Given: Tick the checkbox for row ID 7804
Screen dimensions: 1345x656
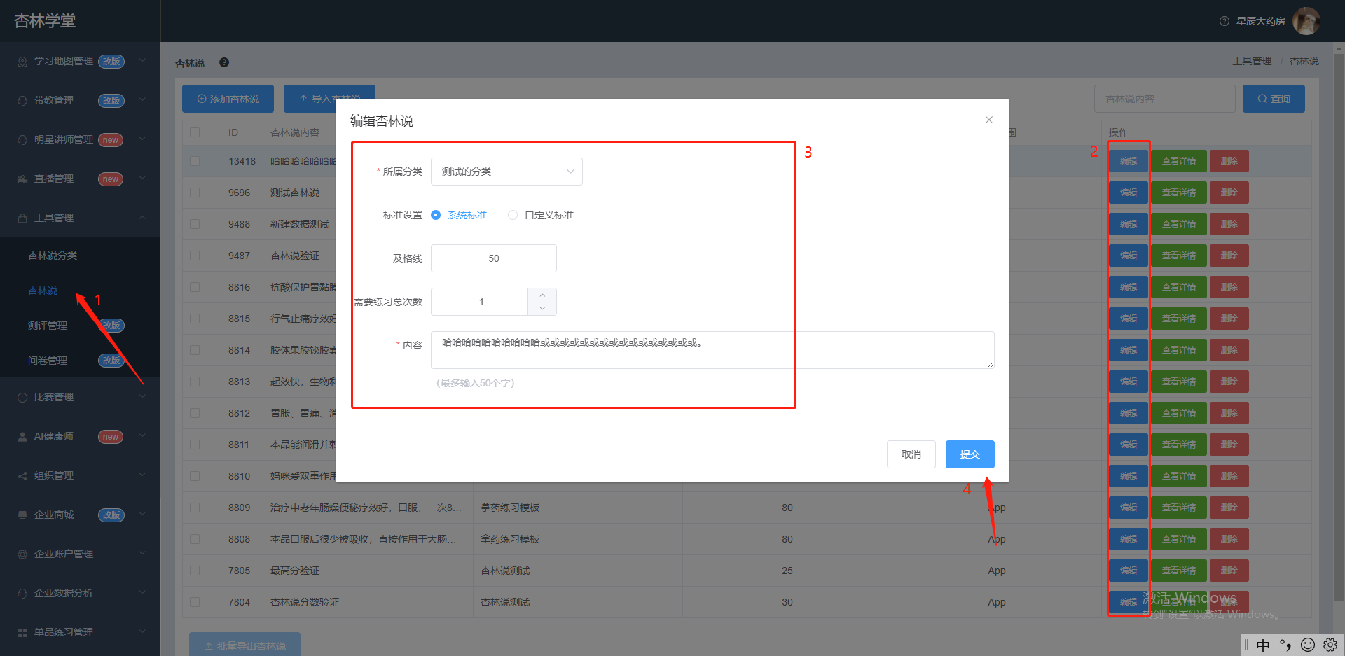Looking at the screenshot, I should (195, 602).
